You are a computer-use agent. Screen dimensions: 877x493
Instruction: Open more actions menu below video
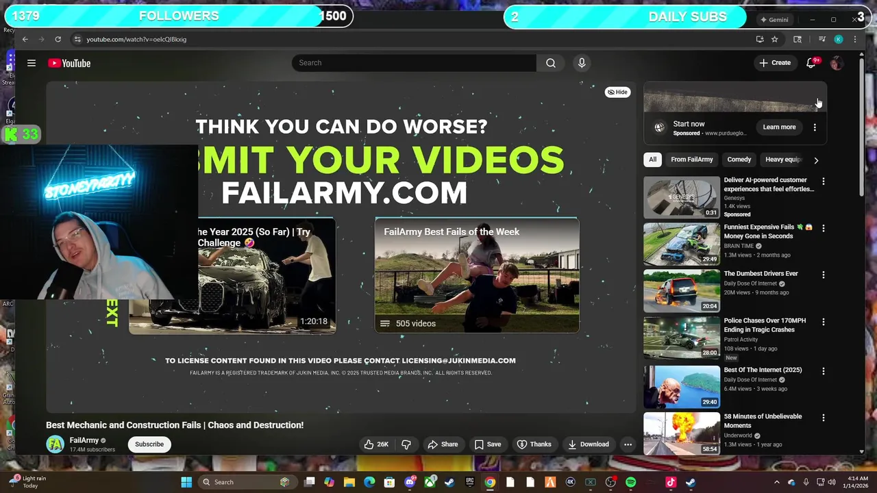[628, 444]
